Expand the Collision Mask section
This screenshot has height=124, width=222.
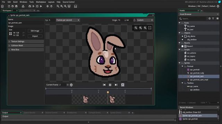(x=26, y=45)
